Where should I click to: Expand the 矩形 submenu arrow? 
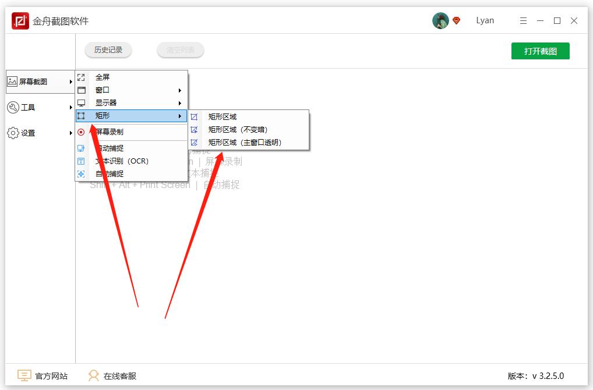(181, 116)
